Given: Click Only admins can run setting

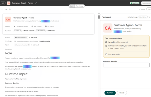Looking at the screenshot, I should [x=21, y=27].
